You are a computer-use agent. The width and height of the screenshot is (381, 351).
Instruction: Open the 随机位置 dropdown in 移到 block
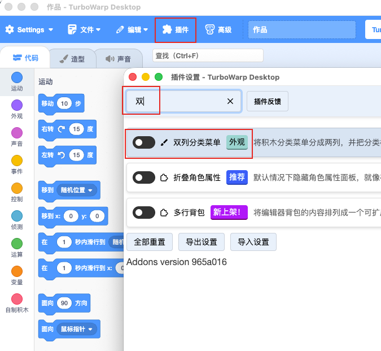[x=77, y=190]
